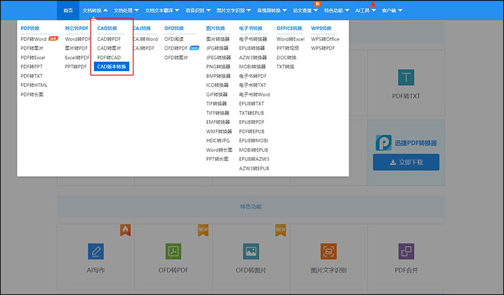The height and width of the screenshot is (295, 504).
Task: Click the Excel转PDF link
Action: [77, 58]
